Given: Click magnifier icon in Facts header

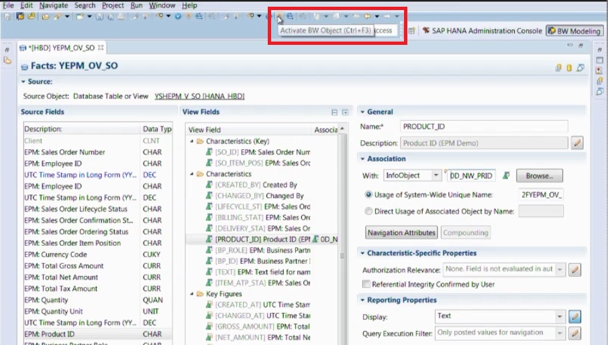Looking at the screenshot, I should (x=580, y=68).
